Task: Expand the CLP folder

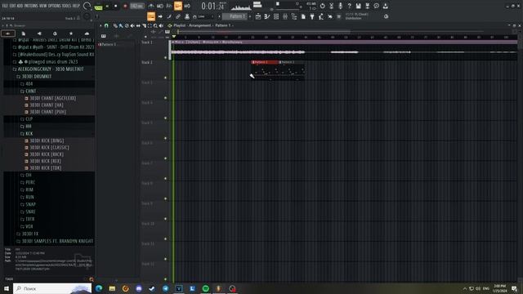Action: point(29,119)
